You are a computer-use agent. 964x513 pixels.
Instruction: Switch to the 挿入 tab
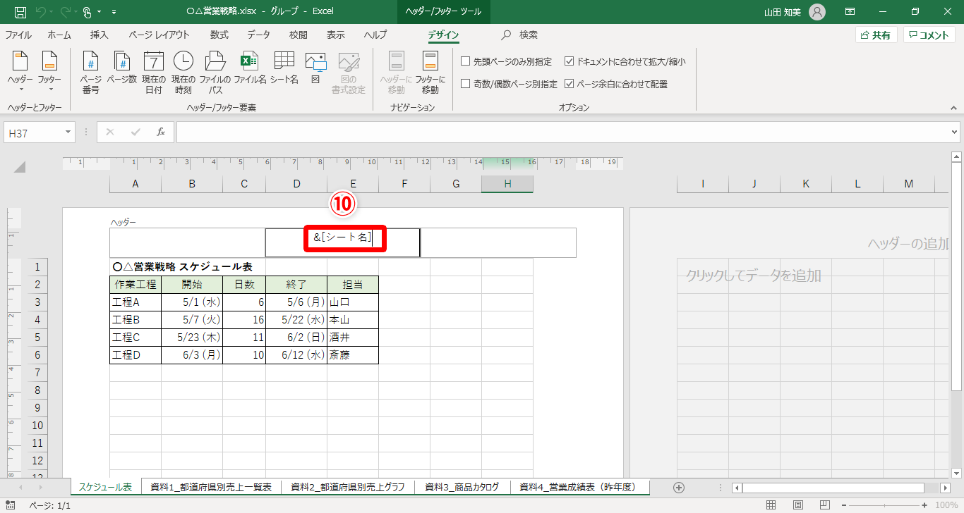[x=100, y=35]
